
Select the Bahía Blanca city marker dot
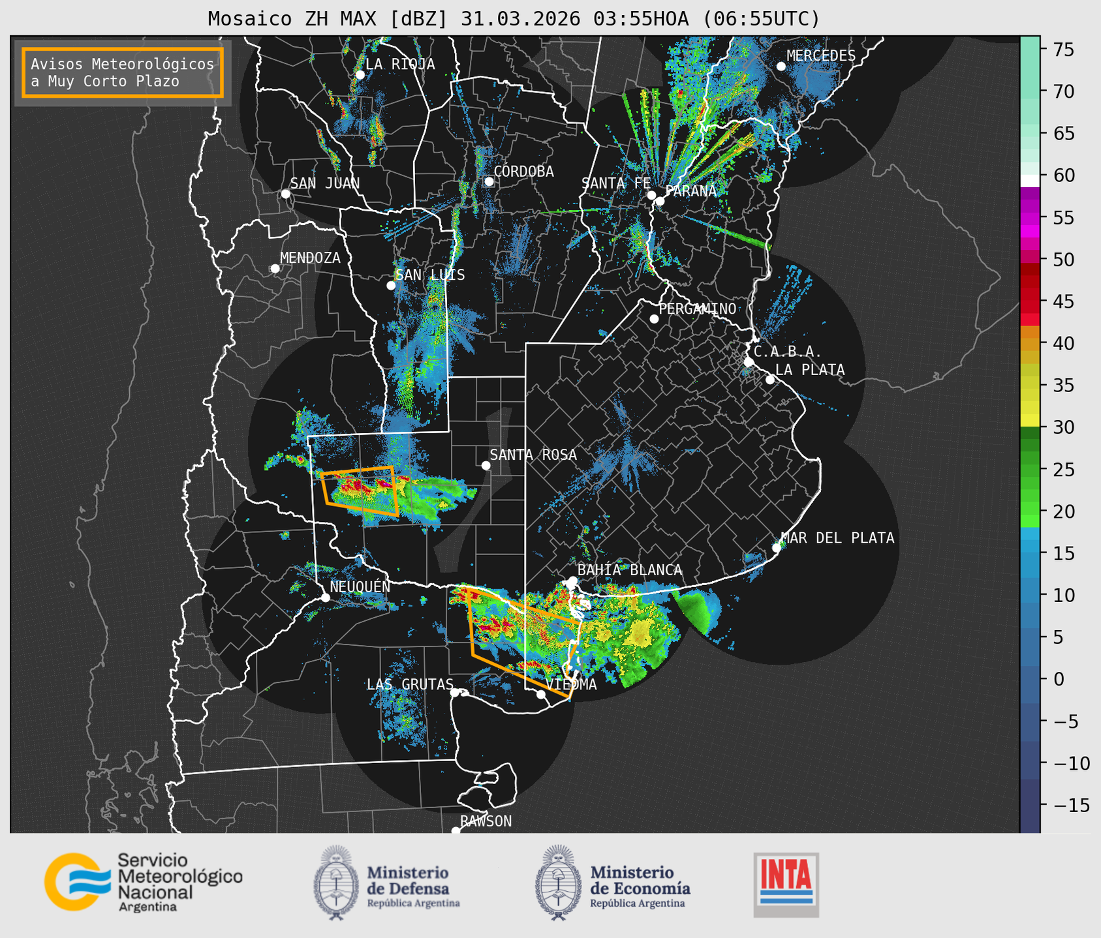point(572,581)
